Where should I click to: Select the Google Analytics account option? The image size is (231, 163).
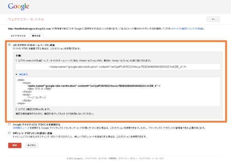click(x=9, y=124)
